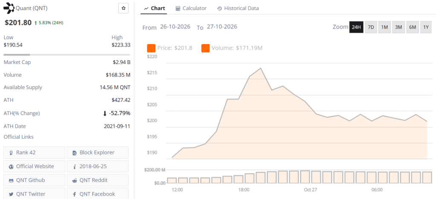
Task: Click the ATH Date 2021-09-11
Action: 117,126
